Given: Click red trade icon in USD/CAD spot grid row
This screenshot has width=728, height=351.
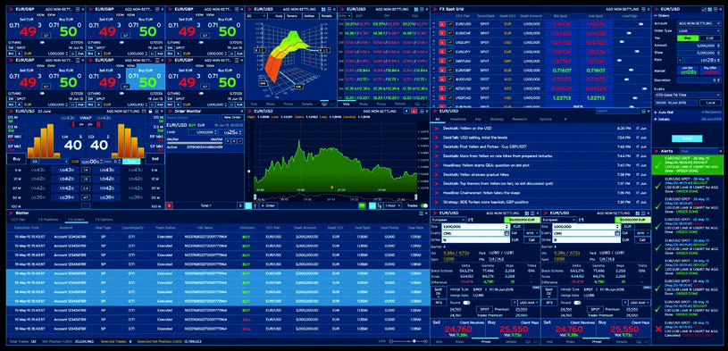Looking at the screenshot, I should (442, 97).
